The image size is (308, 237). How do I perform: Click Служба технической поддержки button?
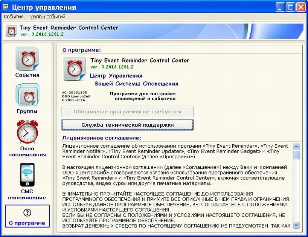point(128,125)
